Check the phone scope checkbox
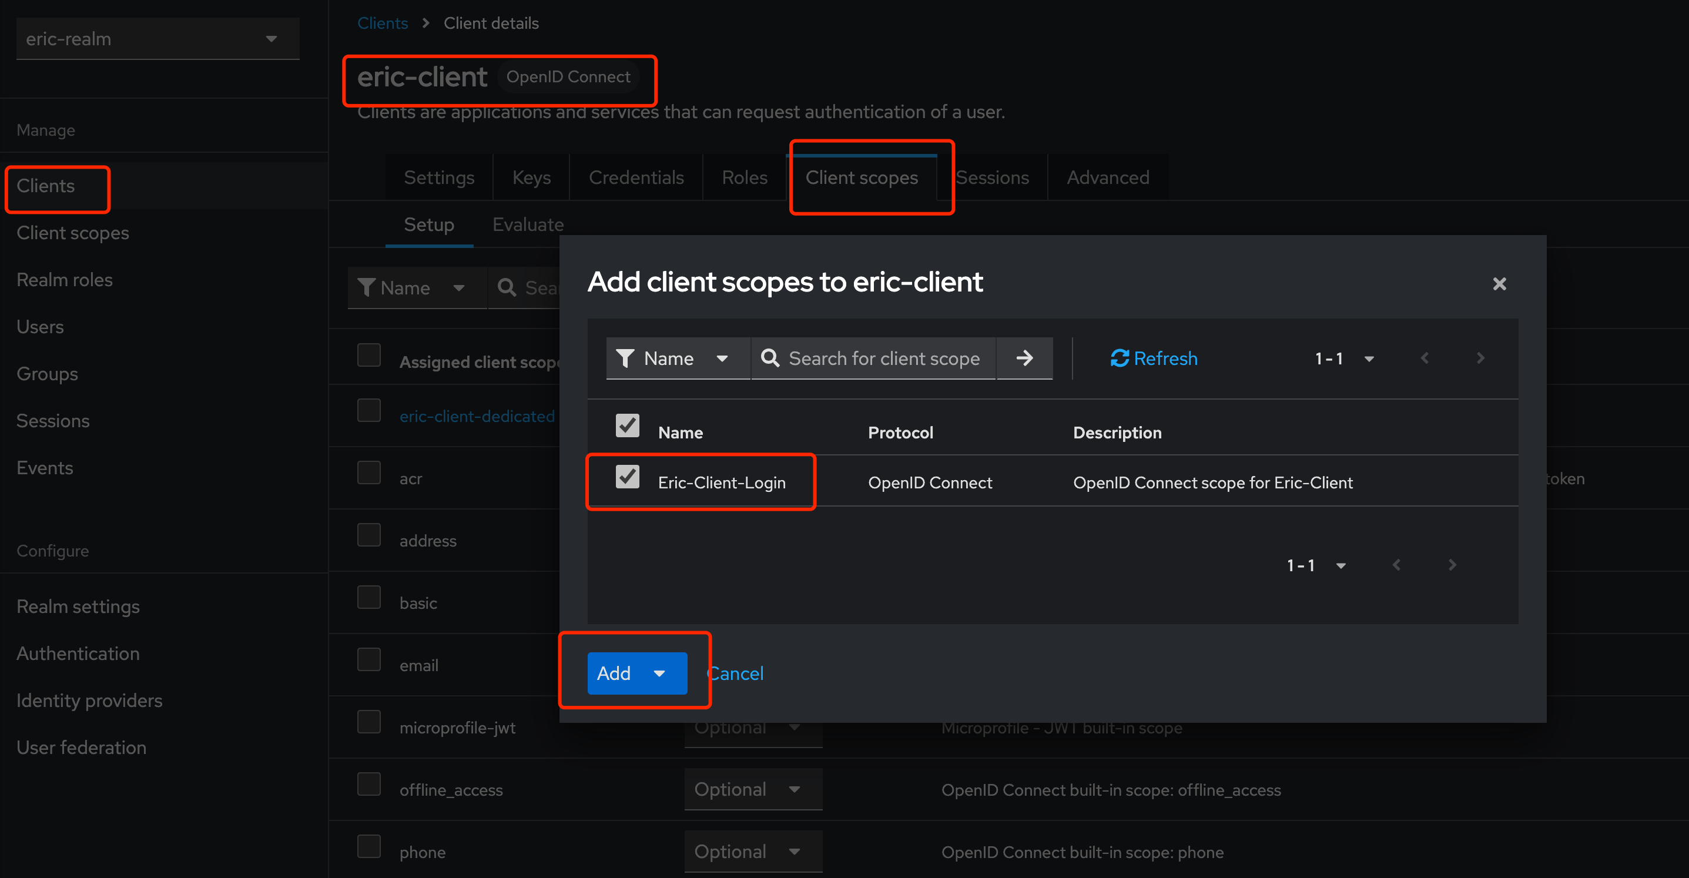The image size is (1689, 878). 368,846
